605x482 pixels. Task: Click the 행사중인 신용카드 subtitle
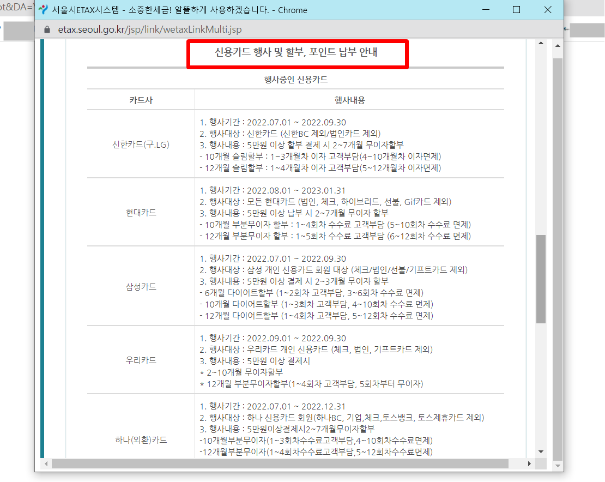(296, 80)
